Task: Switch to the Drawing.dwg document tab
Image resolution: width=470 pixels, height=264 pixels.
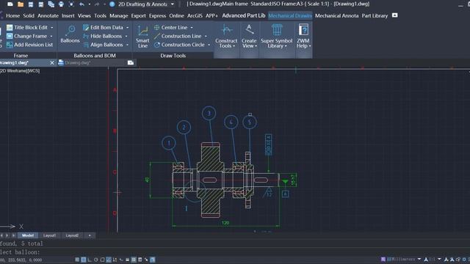Action: pos(77,62)
